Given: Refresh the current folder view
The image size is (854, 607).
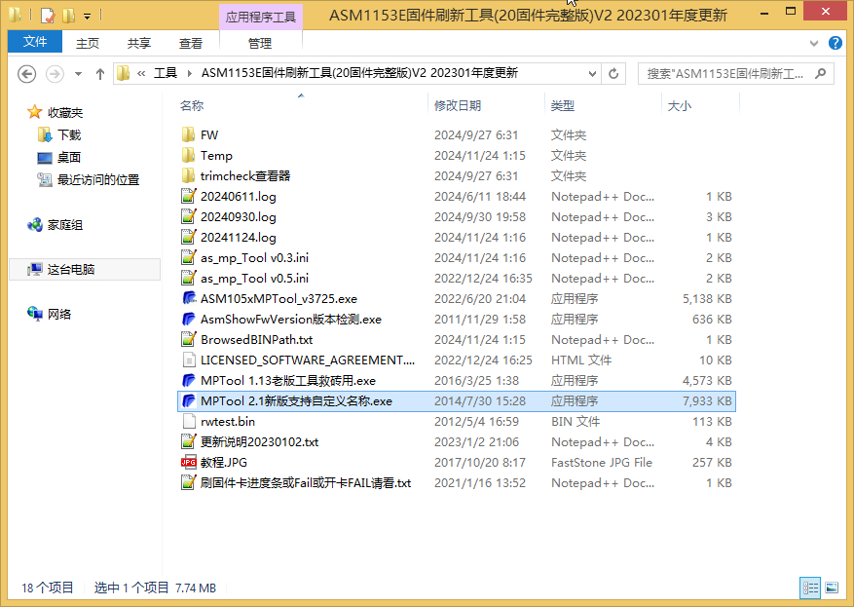Looking at the screenshot, I should click(613, 74).
